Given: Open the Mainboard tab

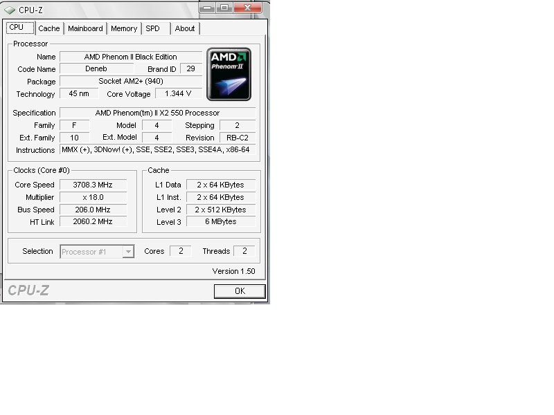Looking at the screenshot, I should point(85,28).
